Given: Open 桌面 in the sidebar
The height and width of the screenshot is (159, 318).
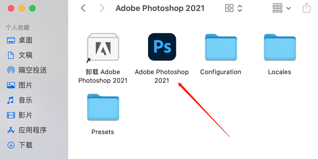Looking at the screenshot, I should [20, 40].
